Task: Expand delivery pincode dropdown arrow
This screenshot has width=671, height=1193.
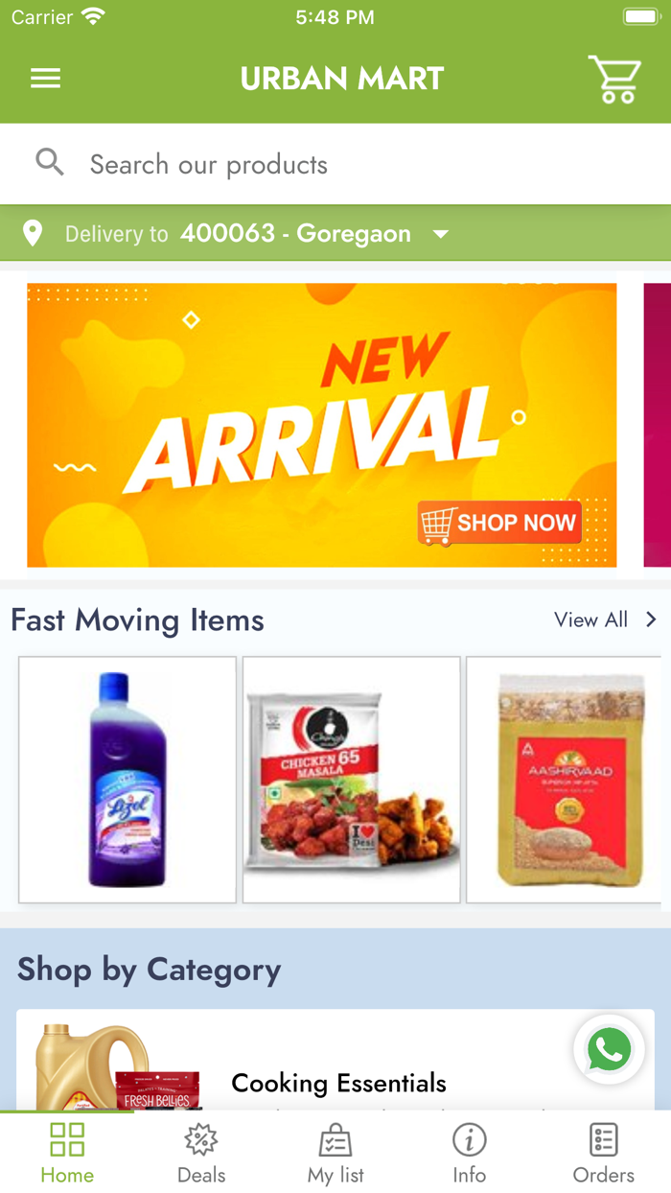Action: (441, 234)
